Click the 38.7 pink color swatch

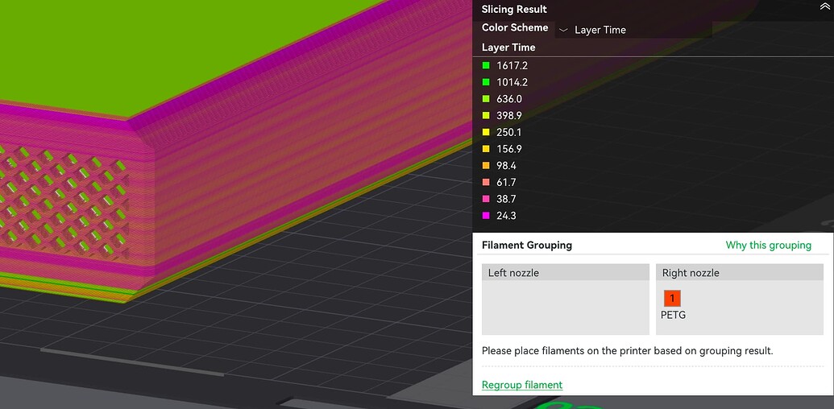coord(486,199)
